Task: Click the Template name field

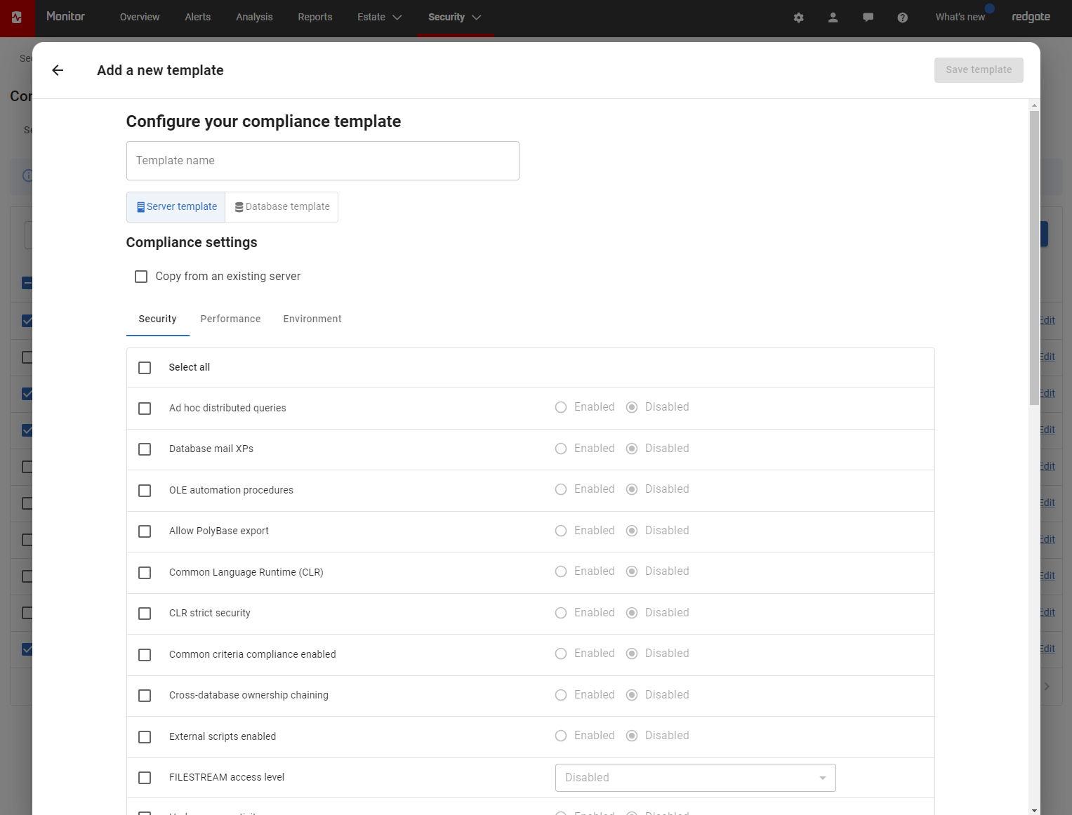Action: pyautogui.click(x=323, y=161)
